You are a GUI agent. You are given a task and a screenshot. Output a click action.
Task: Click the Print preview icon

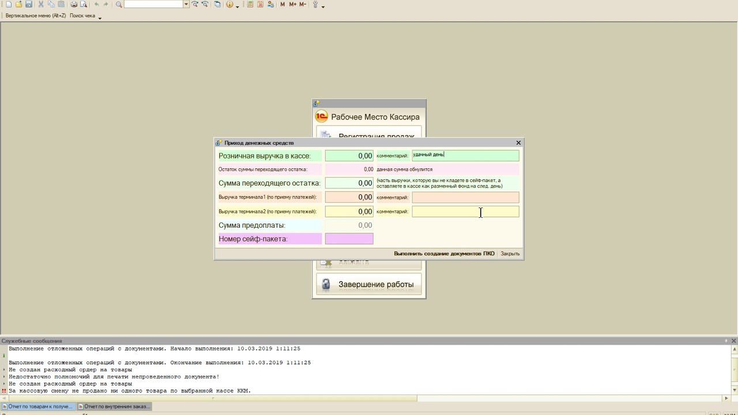point(84,4)
